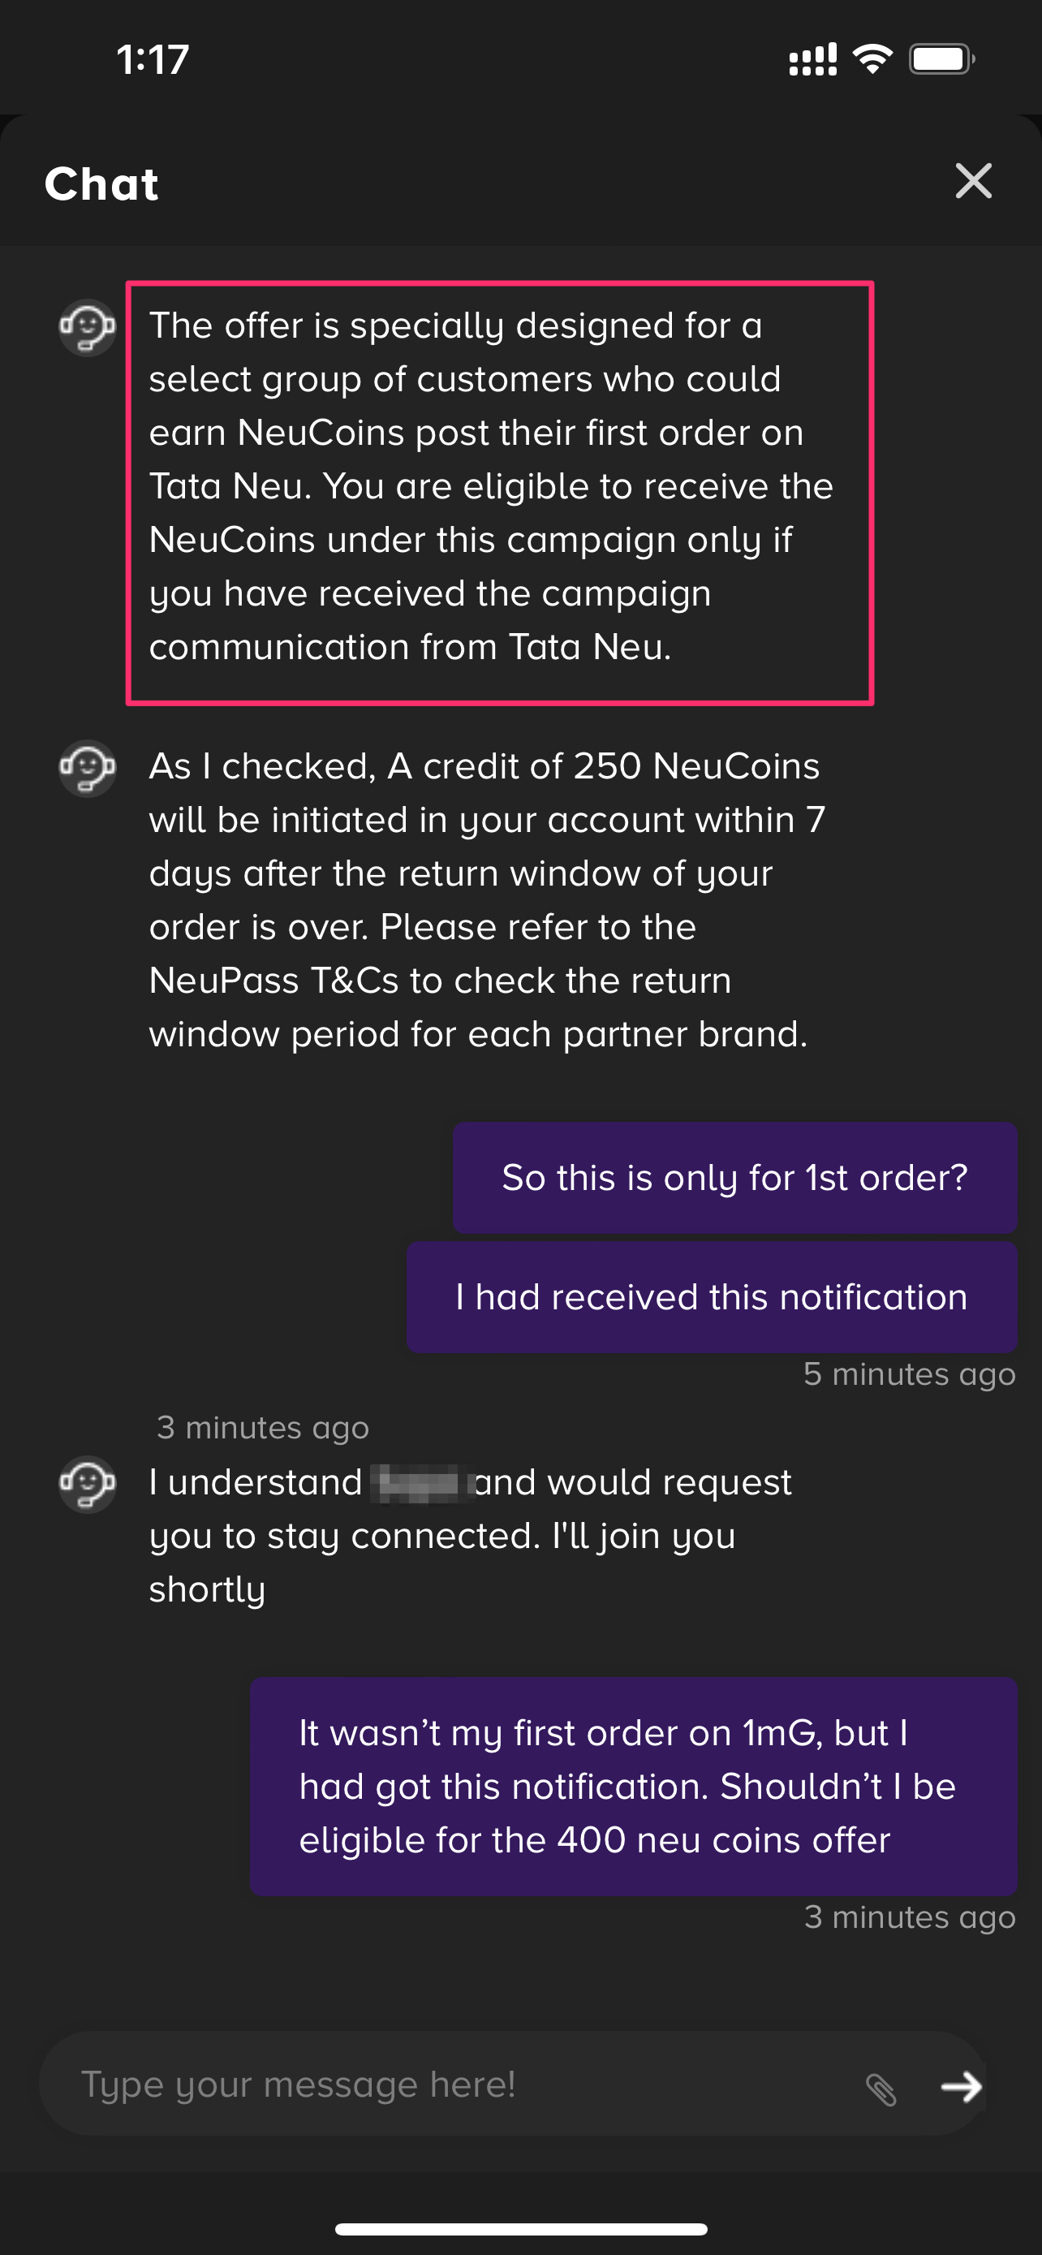Tap agent avatar beside the "I understand" message

point(88,1483)
